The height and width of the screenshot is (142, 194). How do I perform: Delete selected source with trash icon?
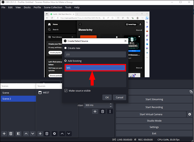click(47, 134)
